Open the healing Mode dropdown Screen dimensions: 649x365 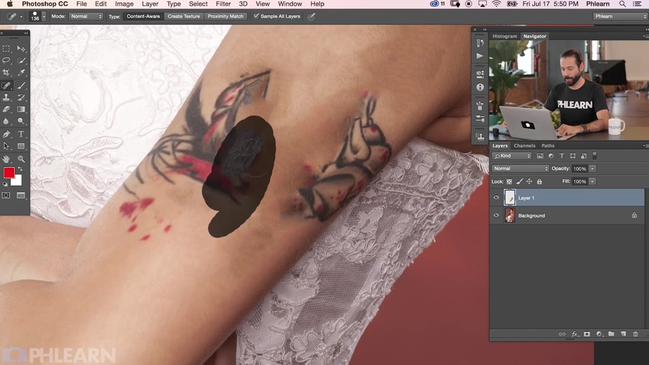(85, 17)
